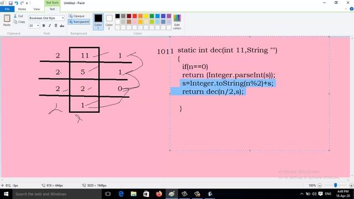
Task: Pick the yellow palette swatch
Action: pyautogui.click(x=146, y=16)
